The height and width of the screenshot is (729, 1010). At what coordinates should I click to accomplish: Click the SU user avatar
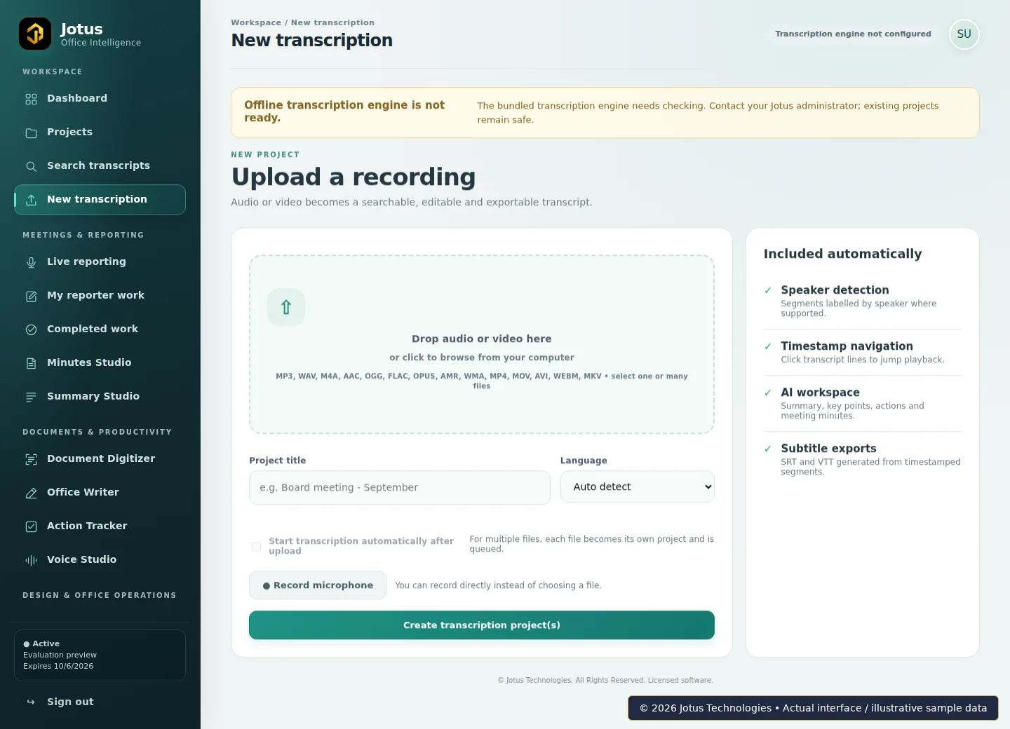964,34
